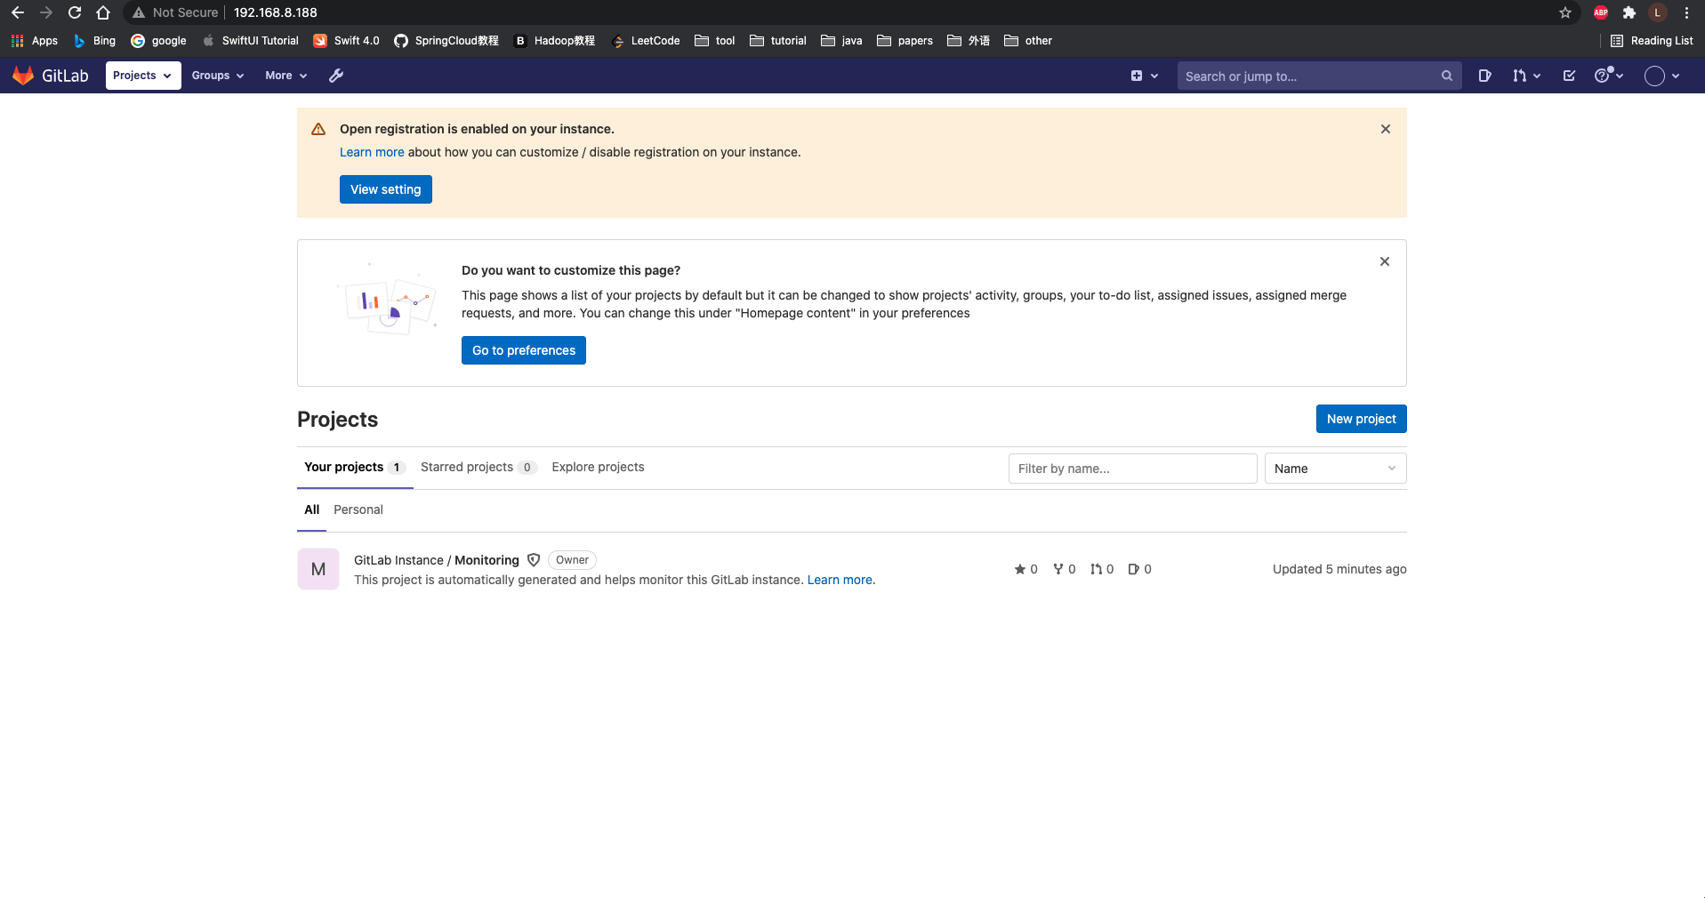Bookmark the page with the star icon
This screenshot has width=1705, height=898.
(x=1565, y=12)
